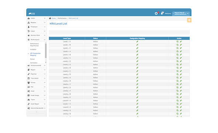View details of Level 5 - A
The width and height of the screenshot is (218, 133).
tap(177, 91)
